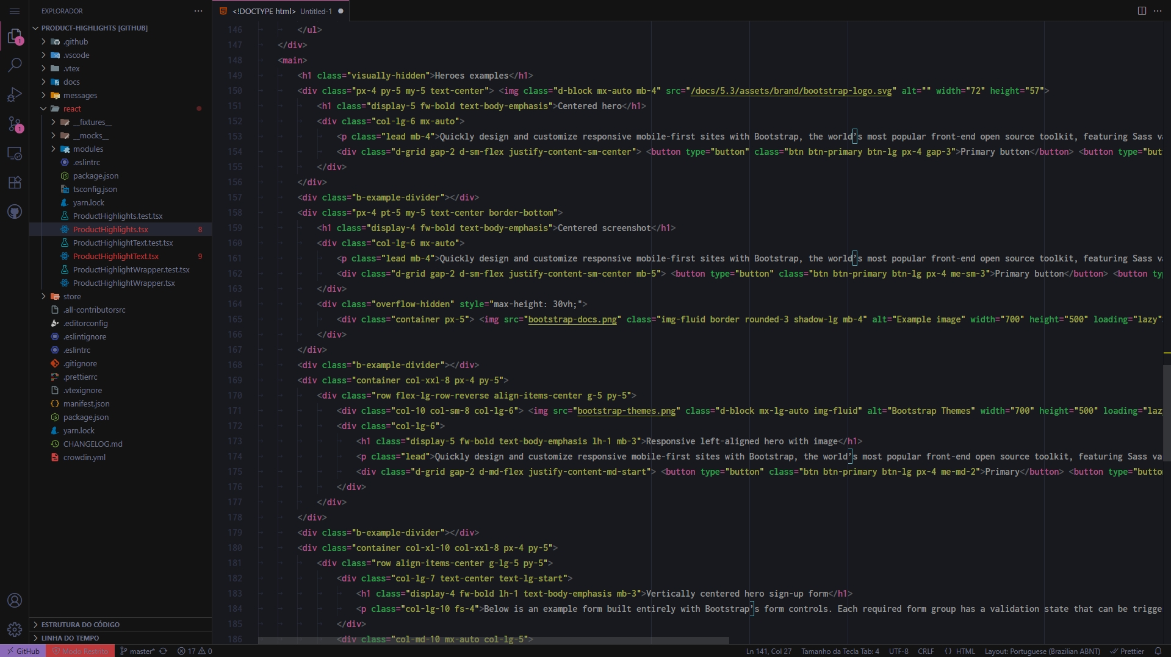Click Layout: Portuguese (Brazilian ABNT)
Image resolution: width=1171 pixels, height=657 pixels.
coord(1042,651)
